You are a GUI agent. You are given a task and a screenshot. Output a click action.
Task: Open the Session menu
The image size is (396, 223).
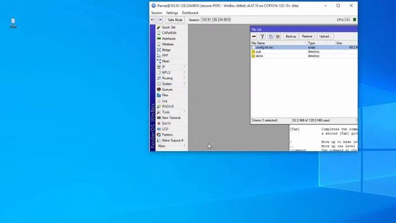point(157,13)
